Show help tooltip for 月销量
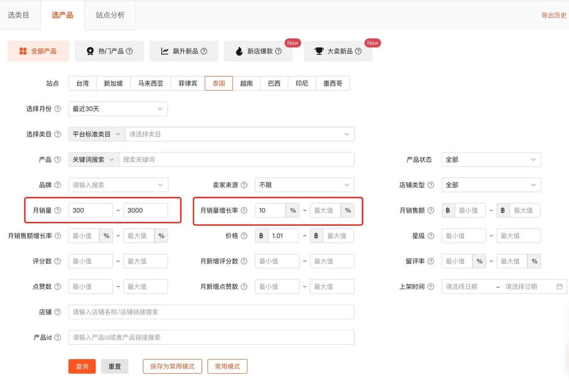Image resolution: width=569 pixels, height=384 pixels. click(57, 210)
